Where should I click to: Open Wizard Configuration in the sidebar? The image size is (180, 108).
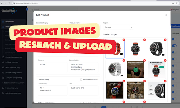pos(13,73)
